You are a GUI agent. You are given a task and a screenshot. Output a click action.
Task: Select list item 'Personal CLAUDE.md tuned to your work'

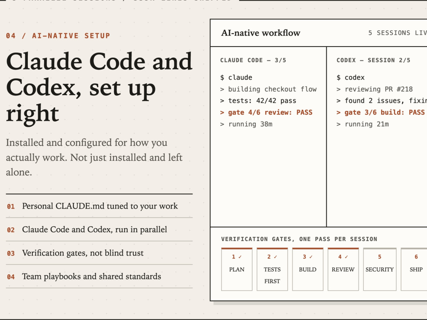click(x=99, y=206)
